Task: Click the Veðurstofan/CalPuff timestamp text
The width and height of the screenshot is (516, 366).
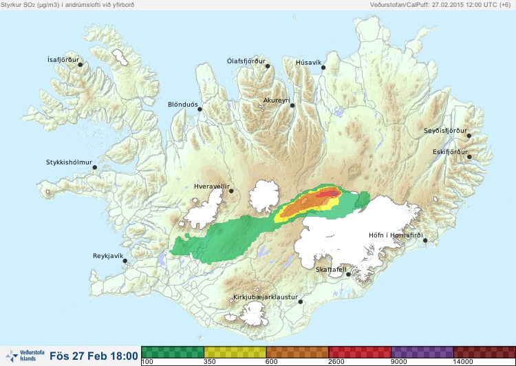Action: point(440,5)
